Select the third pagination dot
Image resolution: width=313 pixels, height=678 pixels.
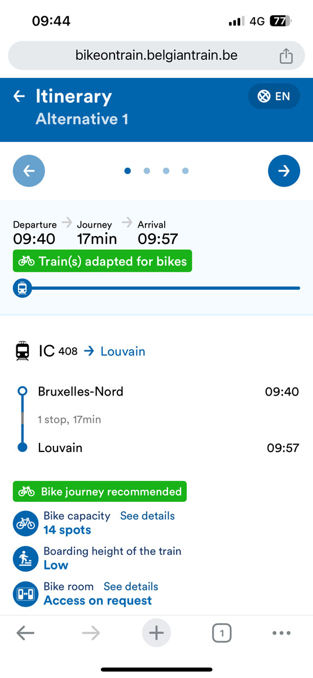[x=166, y=171]
